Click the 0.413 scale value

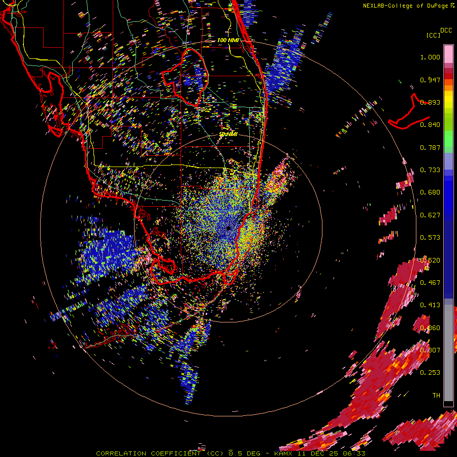click(430, 305)
